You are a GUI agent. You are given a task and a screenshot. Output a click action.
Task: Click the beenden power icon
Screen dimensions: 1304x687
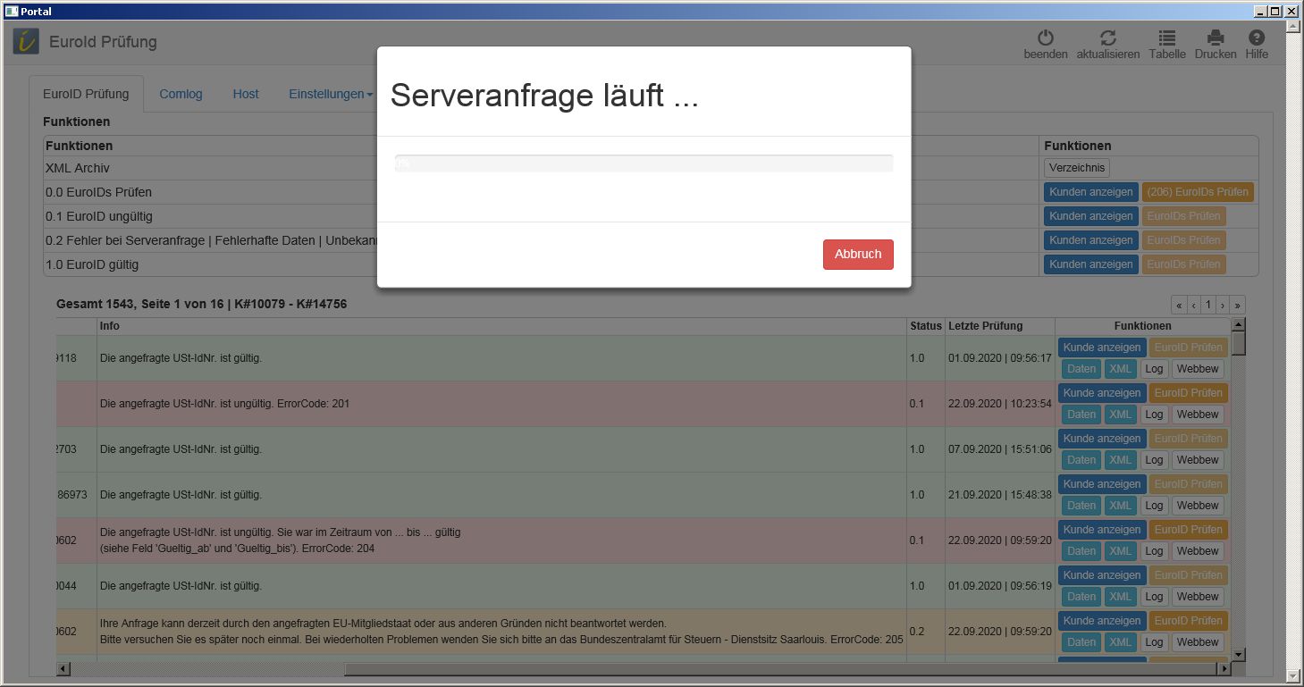pos(1045,38)
